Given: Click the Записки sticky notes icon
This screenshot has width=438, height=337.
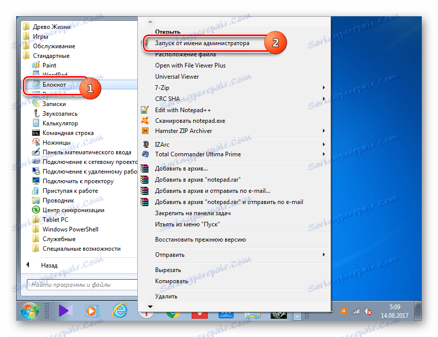Looking at the screenshot, I should pos(36,104).
